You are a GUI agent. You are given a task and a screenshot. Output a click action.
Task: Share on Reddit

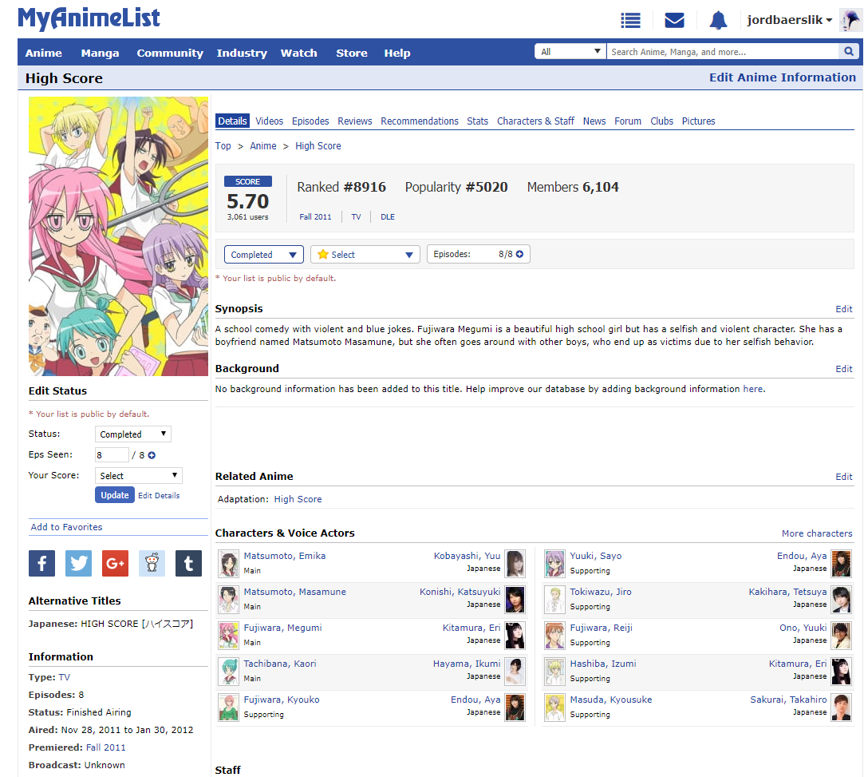pyautogui.click(x=152, y=564)
